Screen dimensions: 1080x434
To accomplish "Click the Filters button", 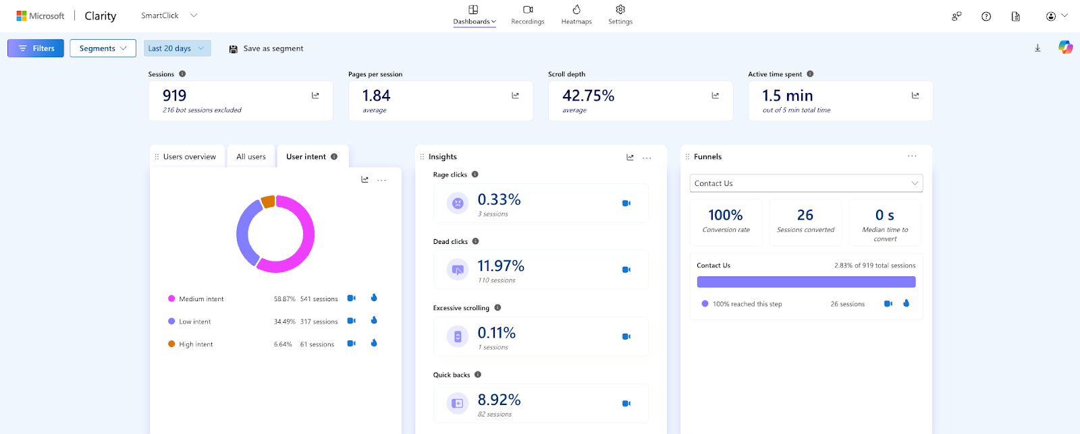I will [36, 49].
